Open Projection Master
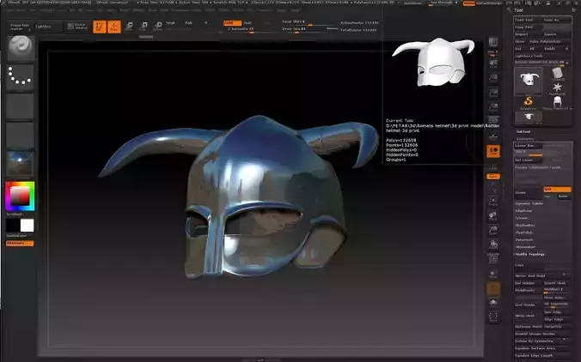 [x=20, y=27]
